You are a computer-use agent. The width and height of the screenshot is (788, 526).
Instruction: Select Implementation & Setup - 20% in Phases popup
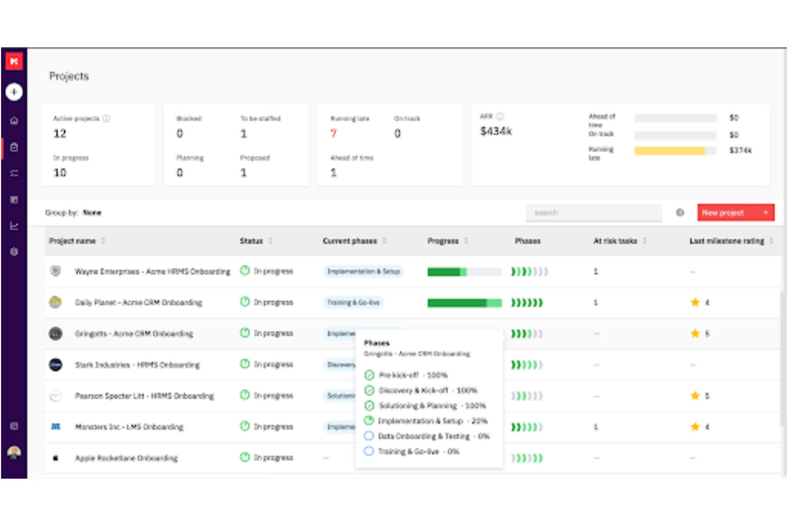(x=433, y=421)
